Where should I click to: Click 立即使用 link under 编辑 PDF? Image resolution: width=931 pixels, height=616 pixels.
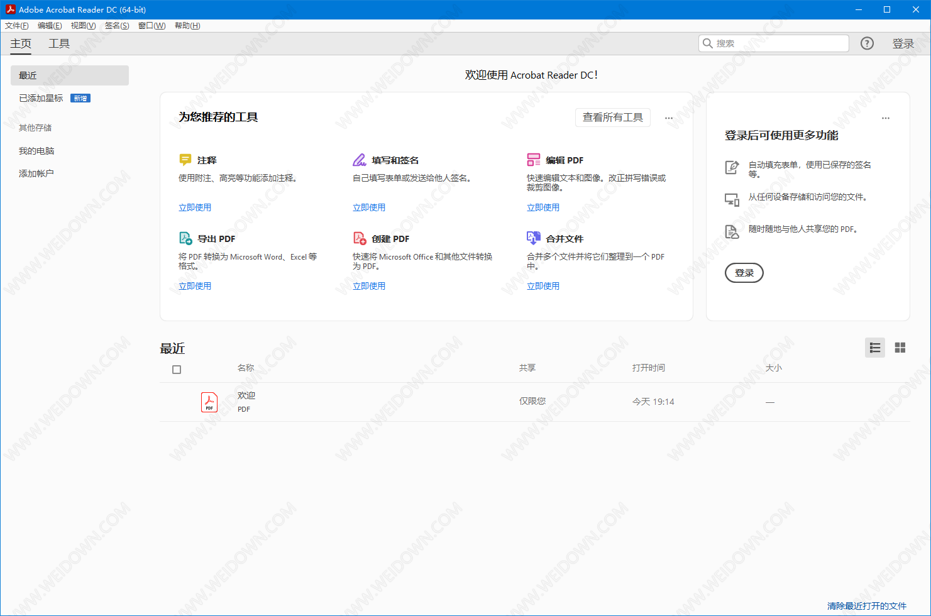[543, 207]
